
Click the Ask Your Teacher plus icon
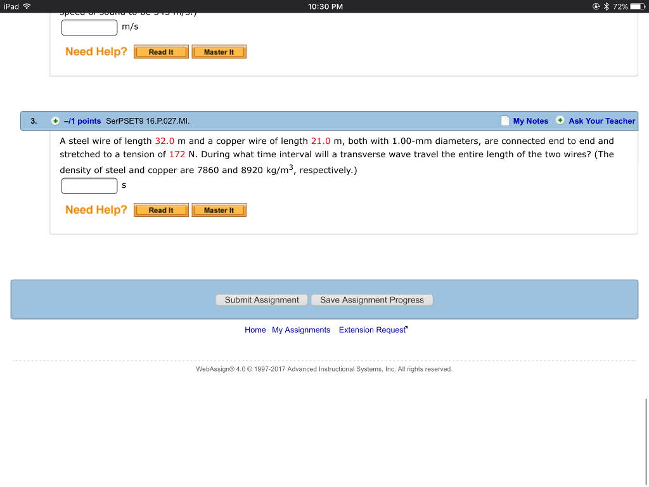560,120
